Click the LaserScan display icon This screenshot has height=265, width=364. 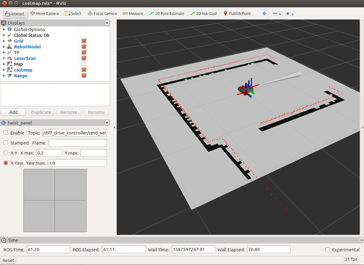[x=9, y=58]
